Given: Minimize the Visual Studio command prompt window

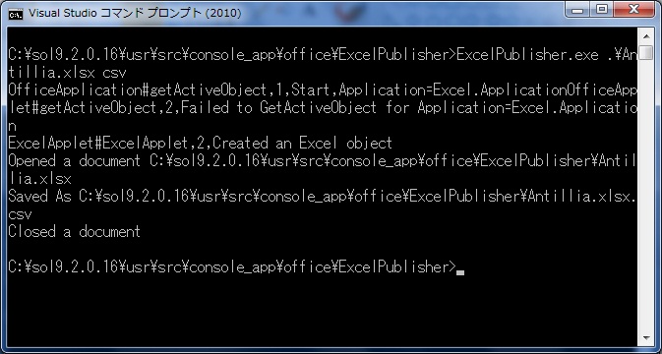Looking at the screenshot, I should pyautogui.click(x=578, y=9).
